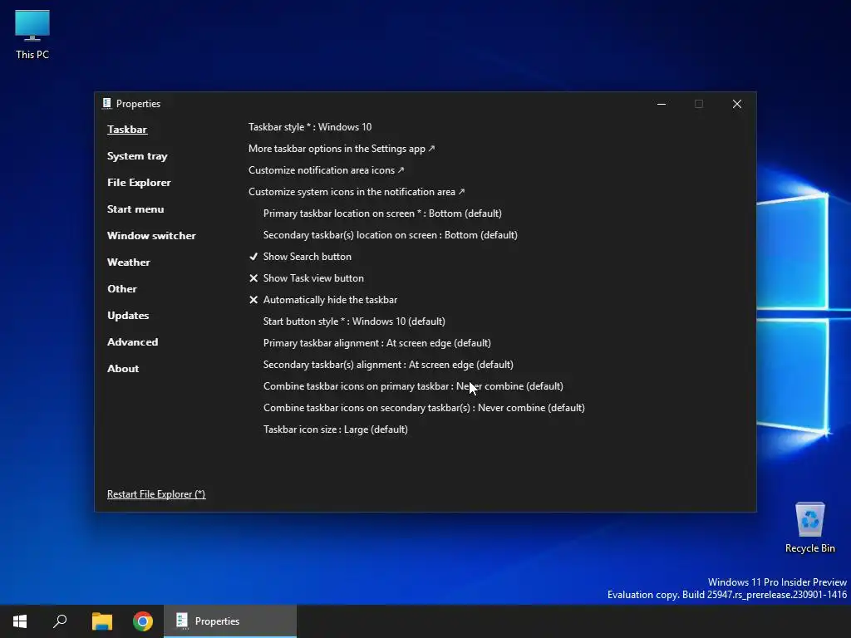Switch to Weather section

click(129, 263)
